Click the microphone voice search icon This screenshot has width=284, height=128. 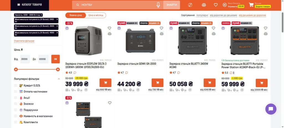158,5
